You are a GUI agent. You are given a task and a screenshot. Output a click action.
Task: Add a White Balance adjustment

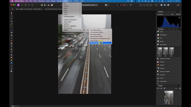(x=169, y=35)
